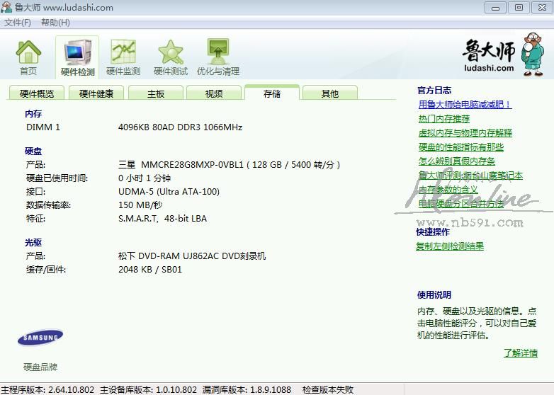Open the 帮助(H) menu
This screenshot has width=554, height=395.
[55, 22]
